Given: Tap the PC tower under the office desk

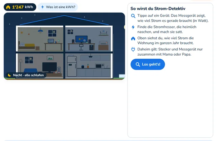Looking at the screenshot, I should coord(91,47).
